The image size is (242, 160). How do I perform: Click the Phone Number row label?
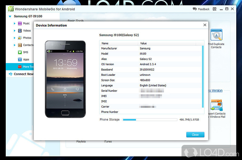[110, 112]
